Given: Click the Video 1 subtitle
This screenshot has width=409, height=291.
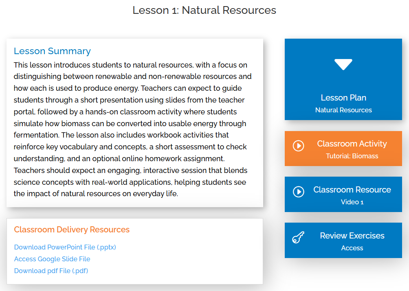Looking at the screenshot, I should [x=352, y=202].
